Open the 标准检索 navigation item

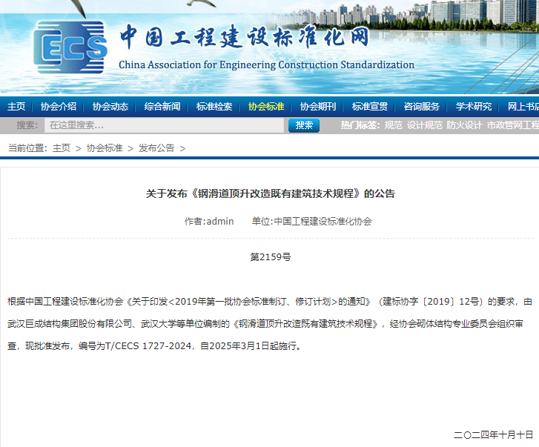(214, 107)
